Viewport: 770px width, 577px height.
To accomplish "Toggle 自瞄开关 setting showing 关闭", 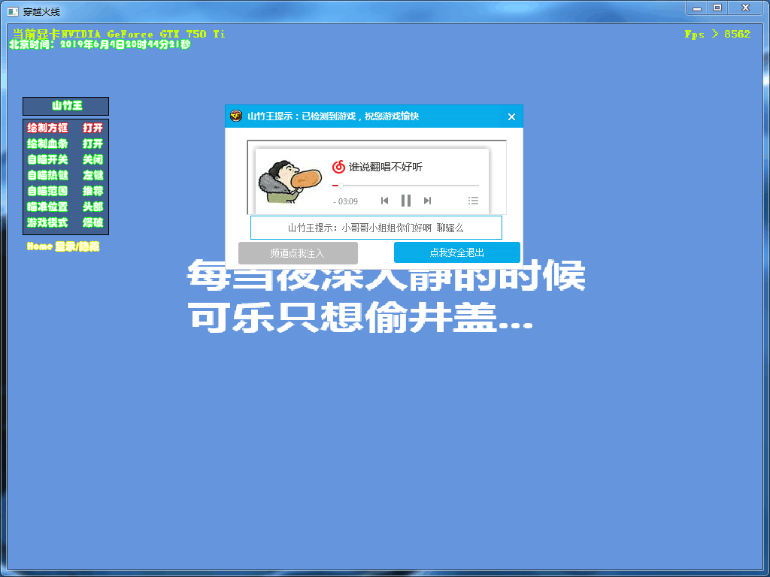I will (x=92, y=159).
